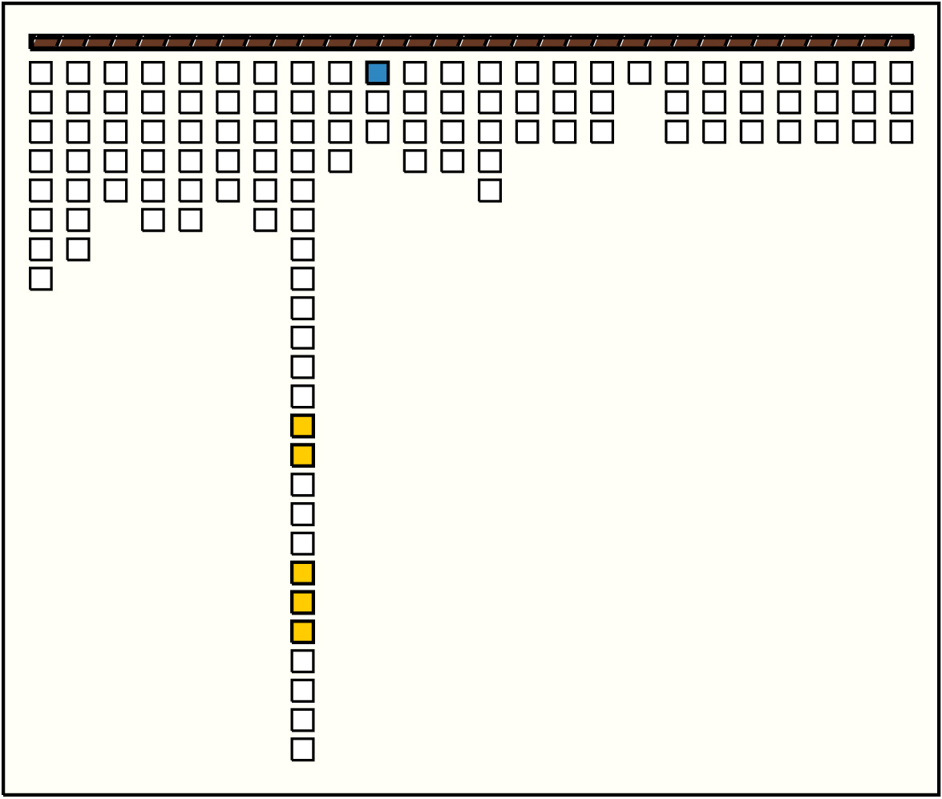Click the square immediately left of blue square
942x799 pixels.
coord(340,73)
